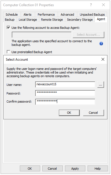This screenshot has width=111, height=175.
Task: Click the User name input field
Action: click(x=65, y=84)
